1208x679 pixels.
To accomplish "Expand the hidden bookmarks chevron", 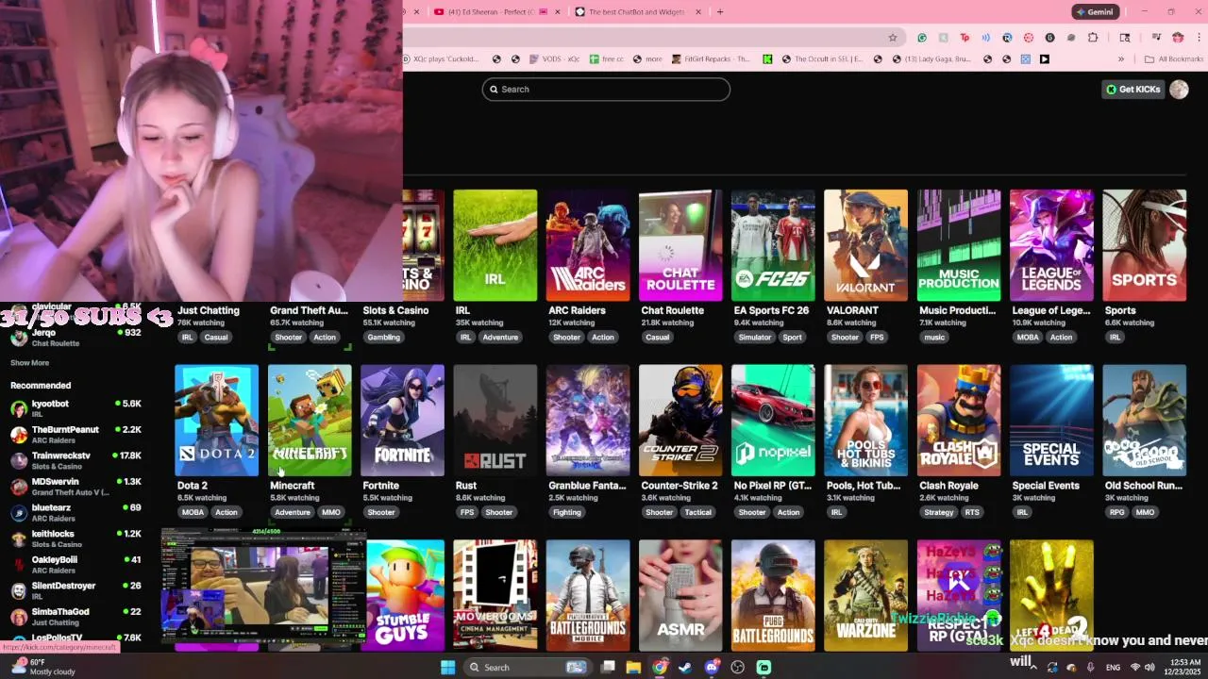I will pos(1121,58).
